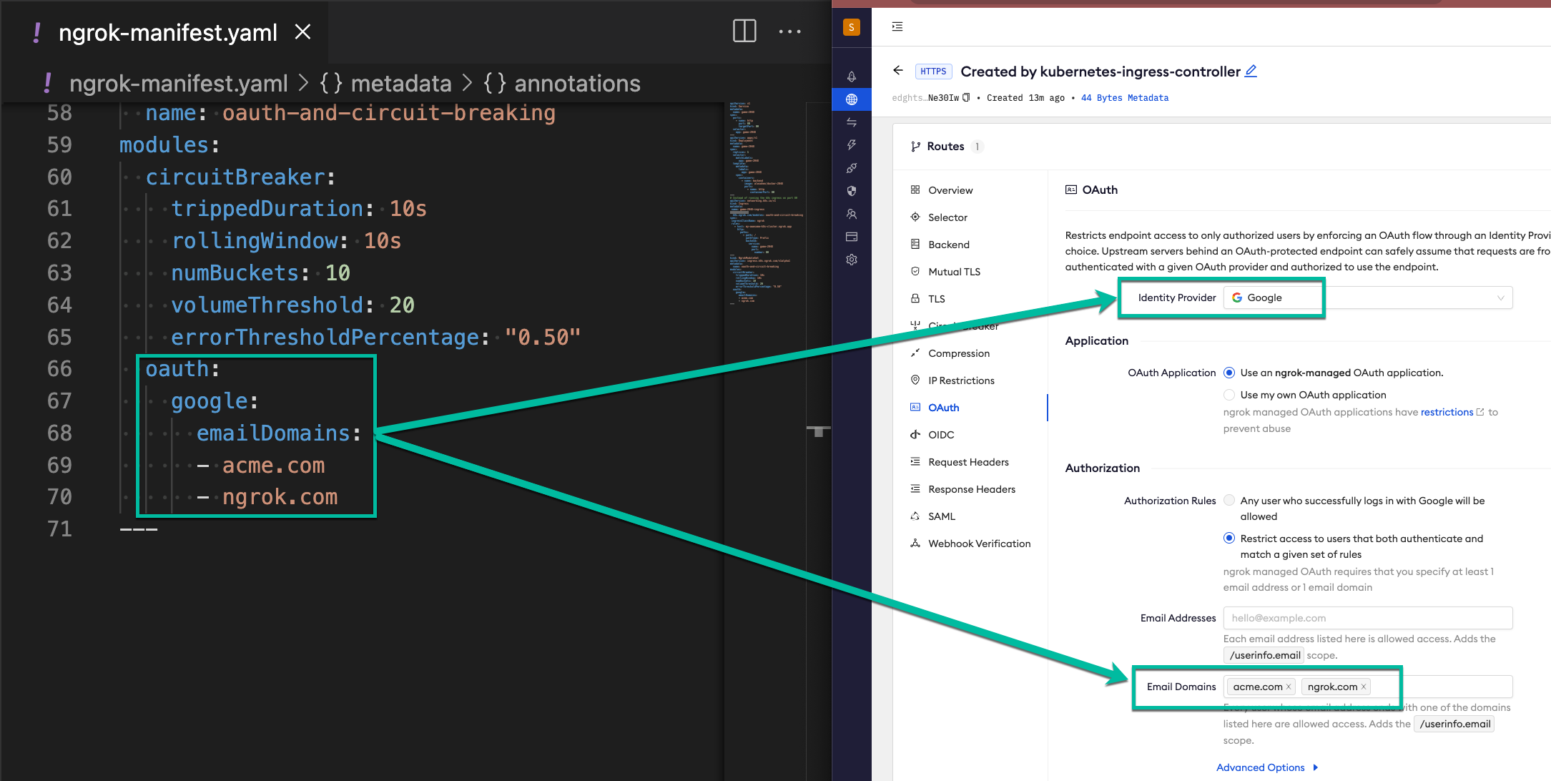Click the HTTPS badge
Image resolution: width=1551 pixels, height=781 pixels.
[x=933, y=72]
